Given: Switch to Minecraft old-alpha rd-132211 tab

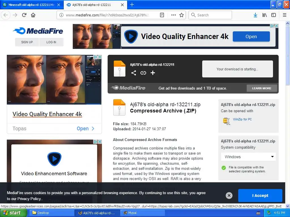Looking at the screenshot, I should (x=31, y=5).
